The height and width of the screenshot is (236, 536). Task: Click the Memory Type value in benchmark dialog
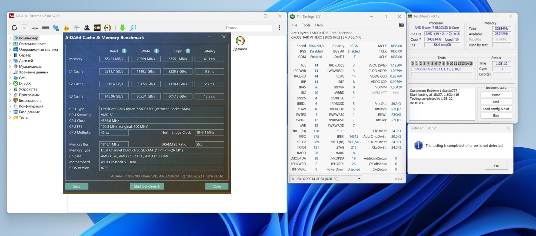(162, 150)
